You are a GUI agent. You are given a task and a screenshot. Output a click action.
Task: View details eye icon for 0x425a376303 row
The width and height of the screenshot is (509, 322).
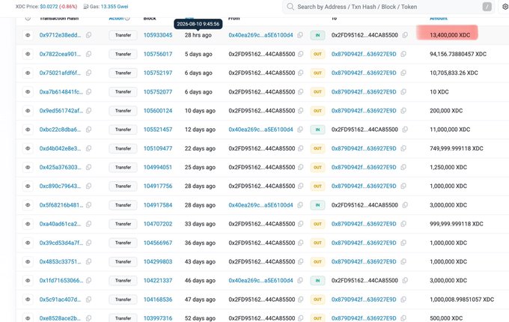tap(28, 167)
